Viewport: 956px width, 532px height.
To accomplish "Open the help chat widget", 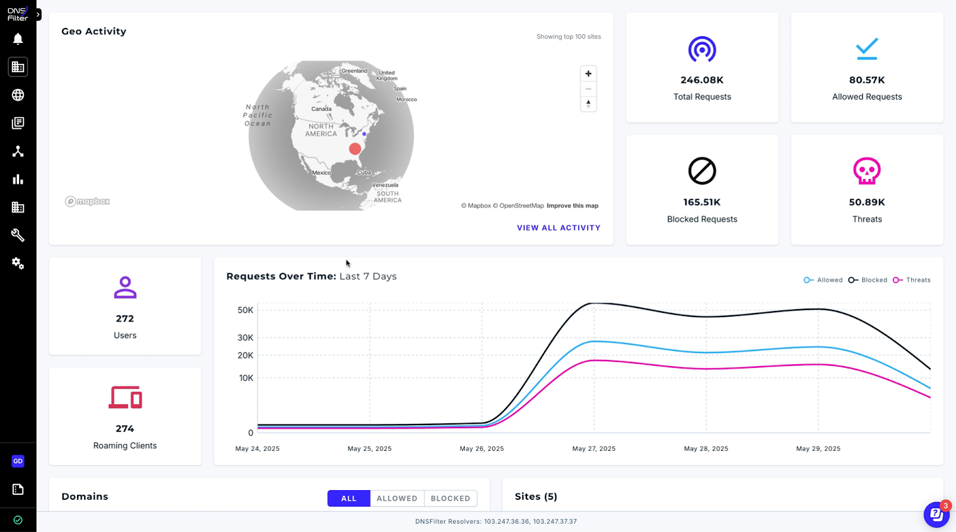I will click(x=936, y=515).
